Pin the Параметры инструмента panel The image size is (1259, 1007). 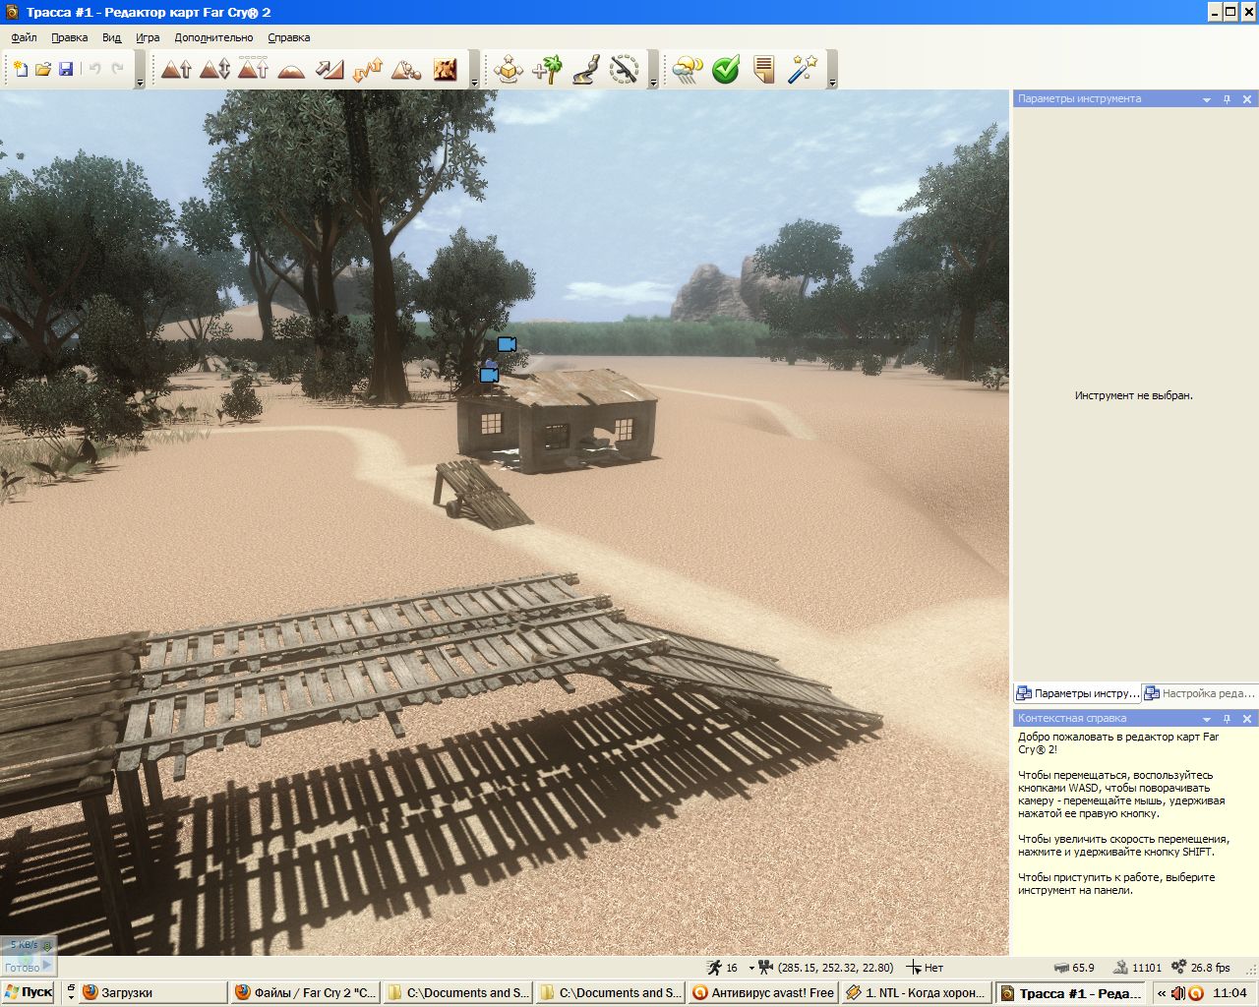[x=1227, y=99]
